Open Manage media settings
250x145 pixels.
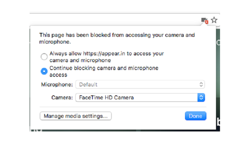[x=76, y=116]
